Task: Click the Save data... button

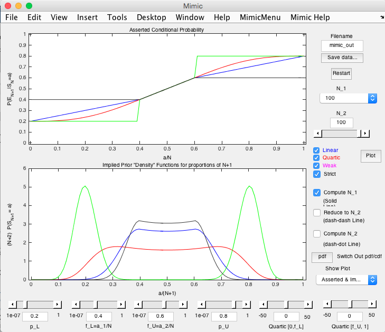Action: point(342,58)
